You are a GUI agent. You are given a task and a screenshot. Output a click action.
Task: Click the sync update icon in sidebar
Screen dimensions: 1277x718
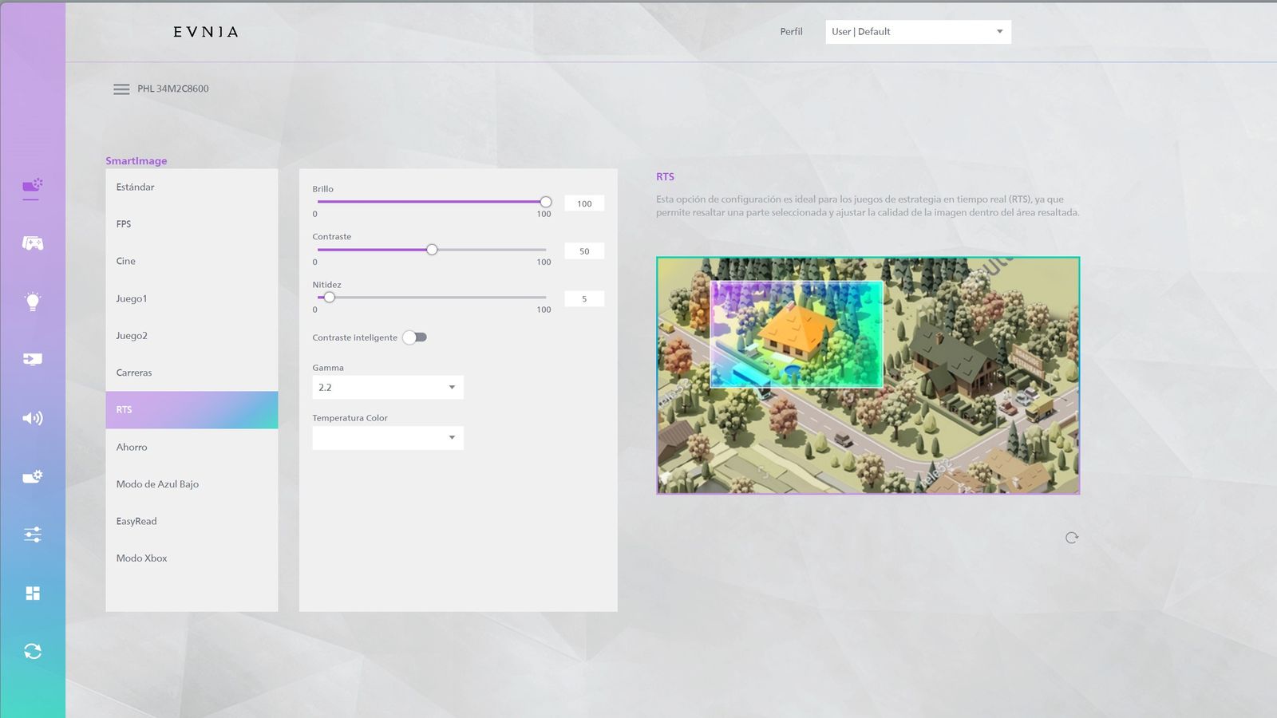click(x=32, y=651)
